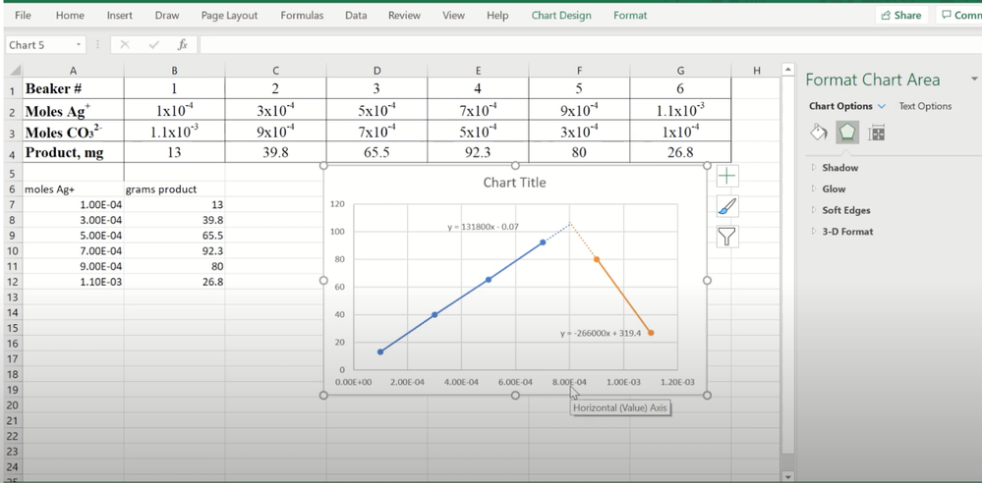The image size is (982, 483).
Task: Select Fill & Line paint bucket icon
Action: (x=819, y=132)
